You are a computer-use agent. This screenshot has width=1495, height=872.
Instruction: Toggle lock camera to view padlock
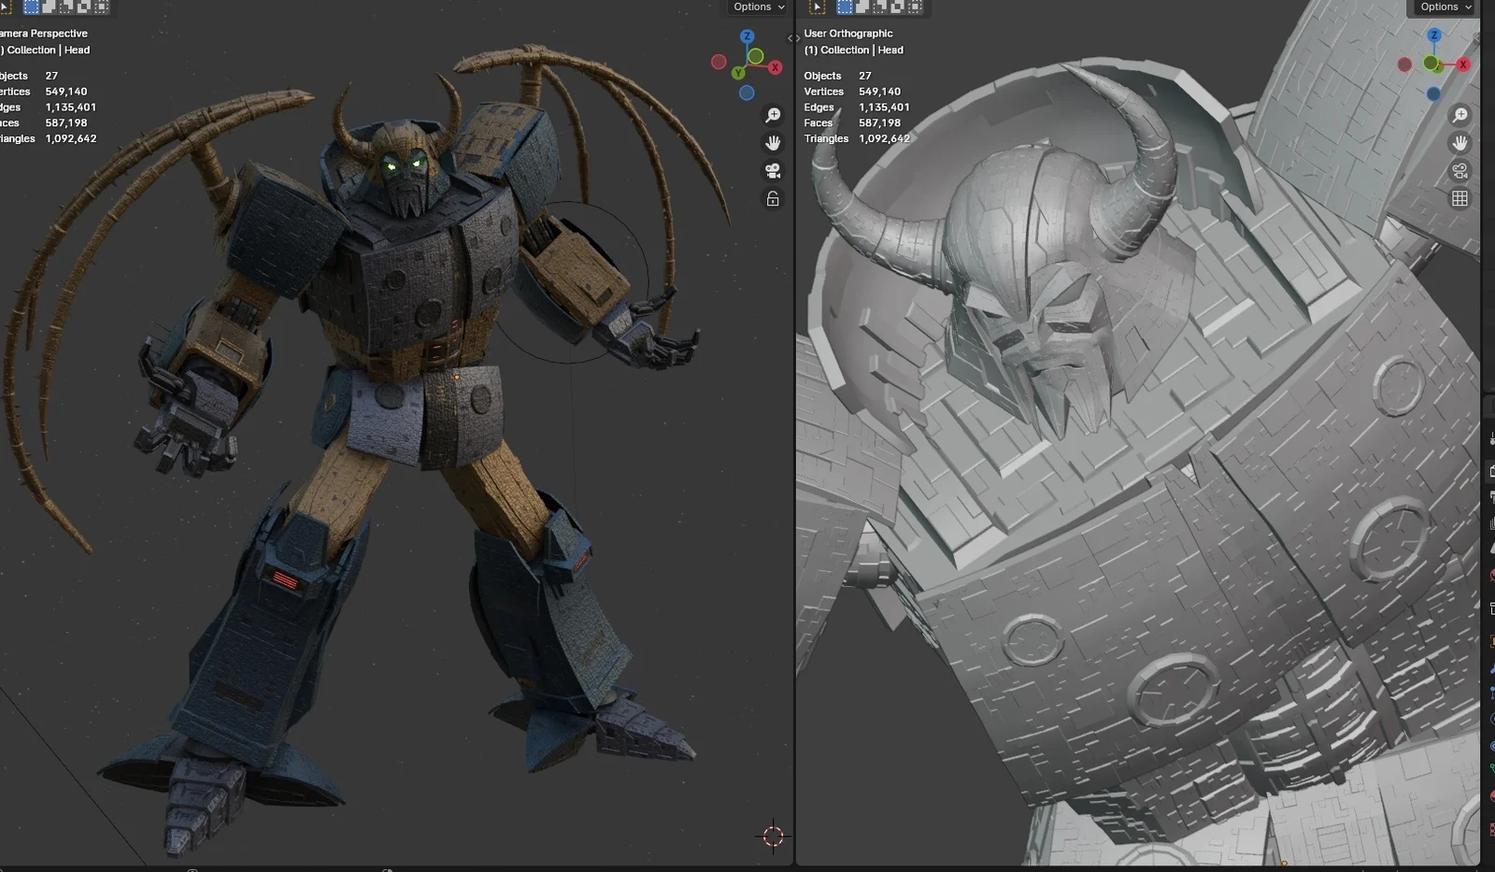[x=772, y=199]
